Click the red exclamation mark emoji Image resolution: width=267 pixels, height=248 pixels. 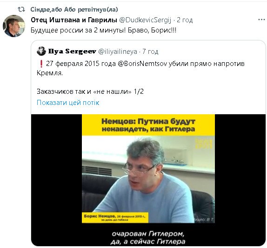click(x=41, y=64)
